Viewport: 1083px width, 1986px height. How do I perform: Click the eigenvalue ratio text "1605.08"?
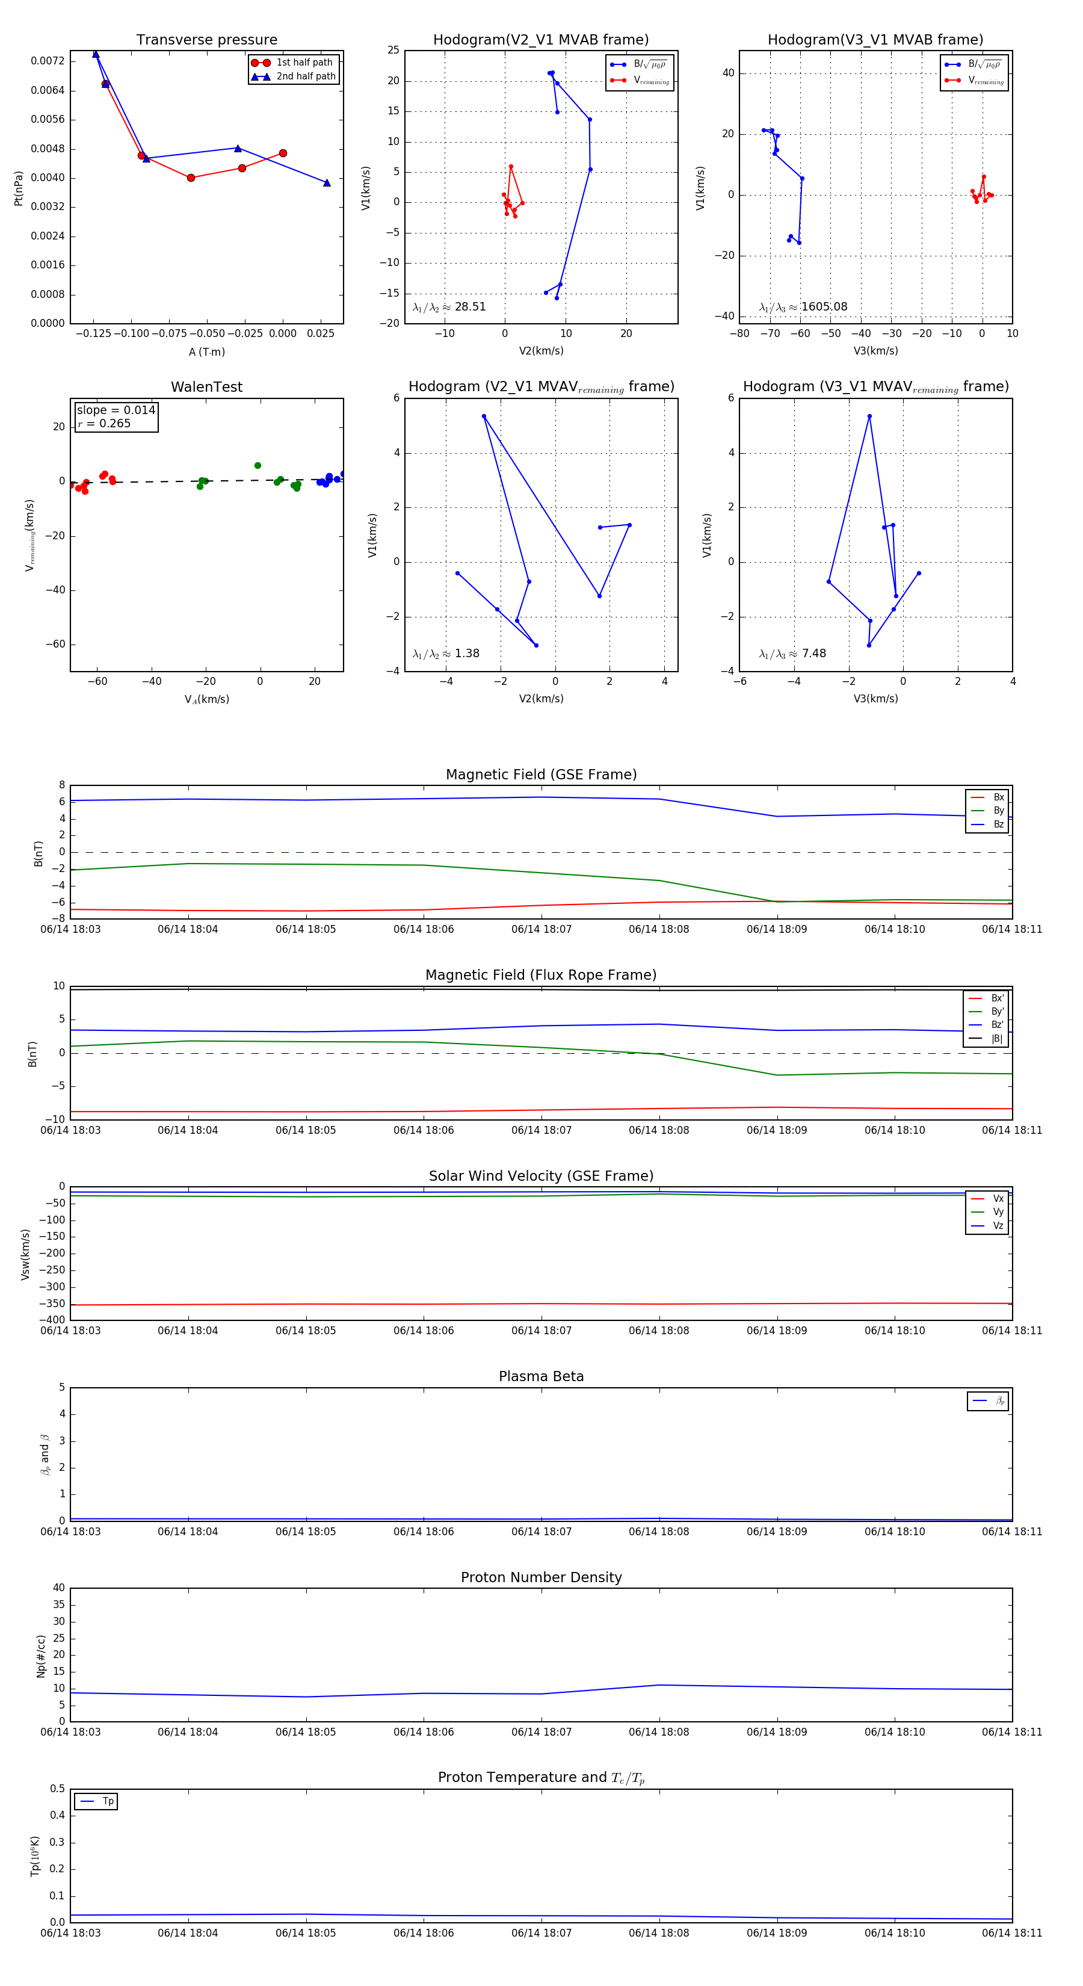click(x=824, y=307)
